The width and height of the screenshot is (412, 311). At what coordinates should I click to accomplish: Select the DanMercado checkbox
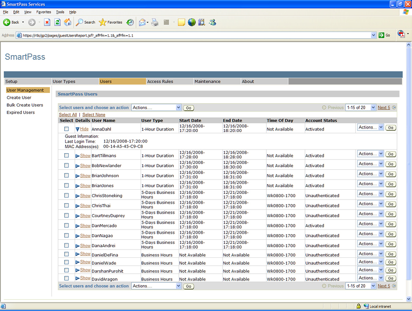[66, 225]
